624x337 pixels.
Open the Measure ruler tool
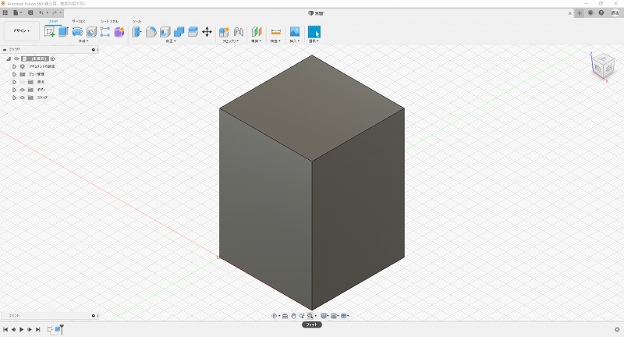click(275, 32)
